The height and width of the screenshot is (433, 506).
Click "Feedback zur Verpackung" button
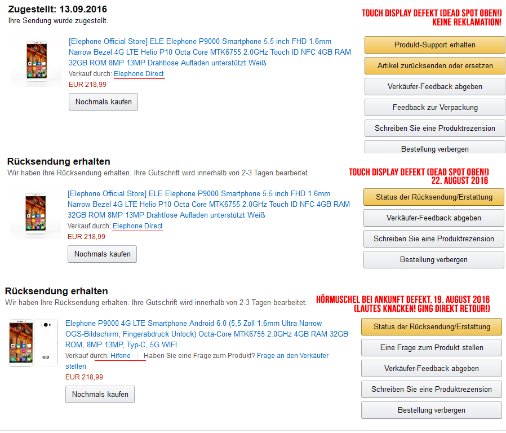tap(434, 107)
